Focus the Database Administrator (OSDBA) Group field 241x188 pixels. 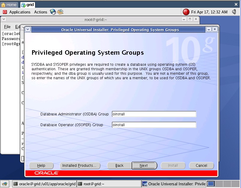tap(154, 114)
